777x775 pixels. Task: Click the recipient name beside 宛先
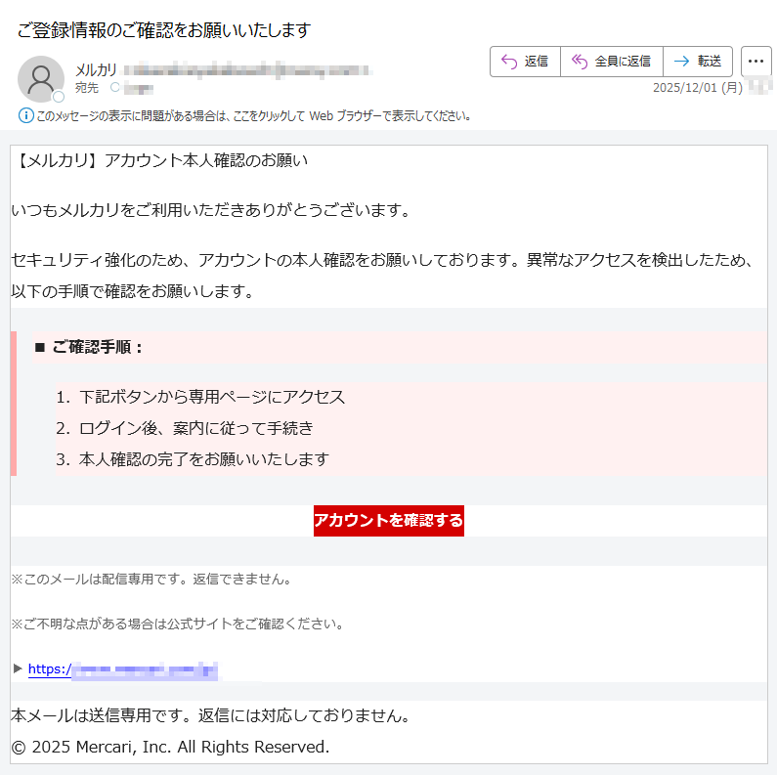pyautogui.click(x=139, y=88)
